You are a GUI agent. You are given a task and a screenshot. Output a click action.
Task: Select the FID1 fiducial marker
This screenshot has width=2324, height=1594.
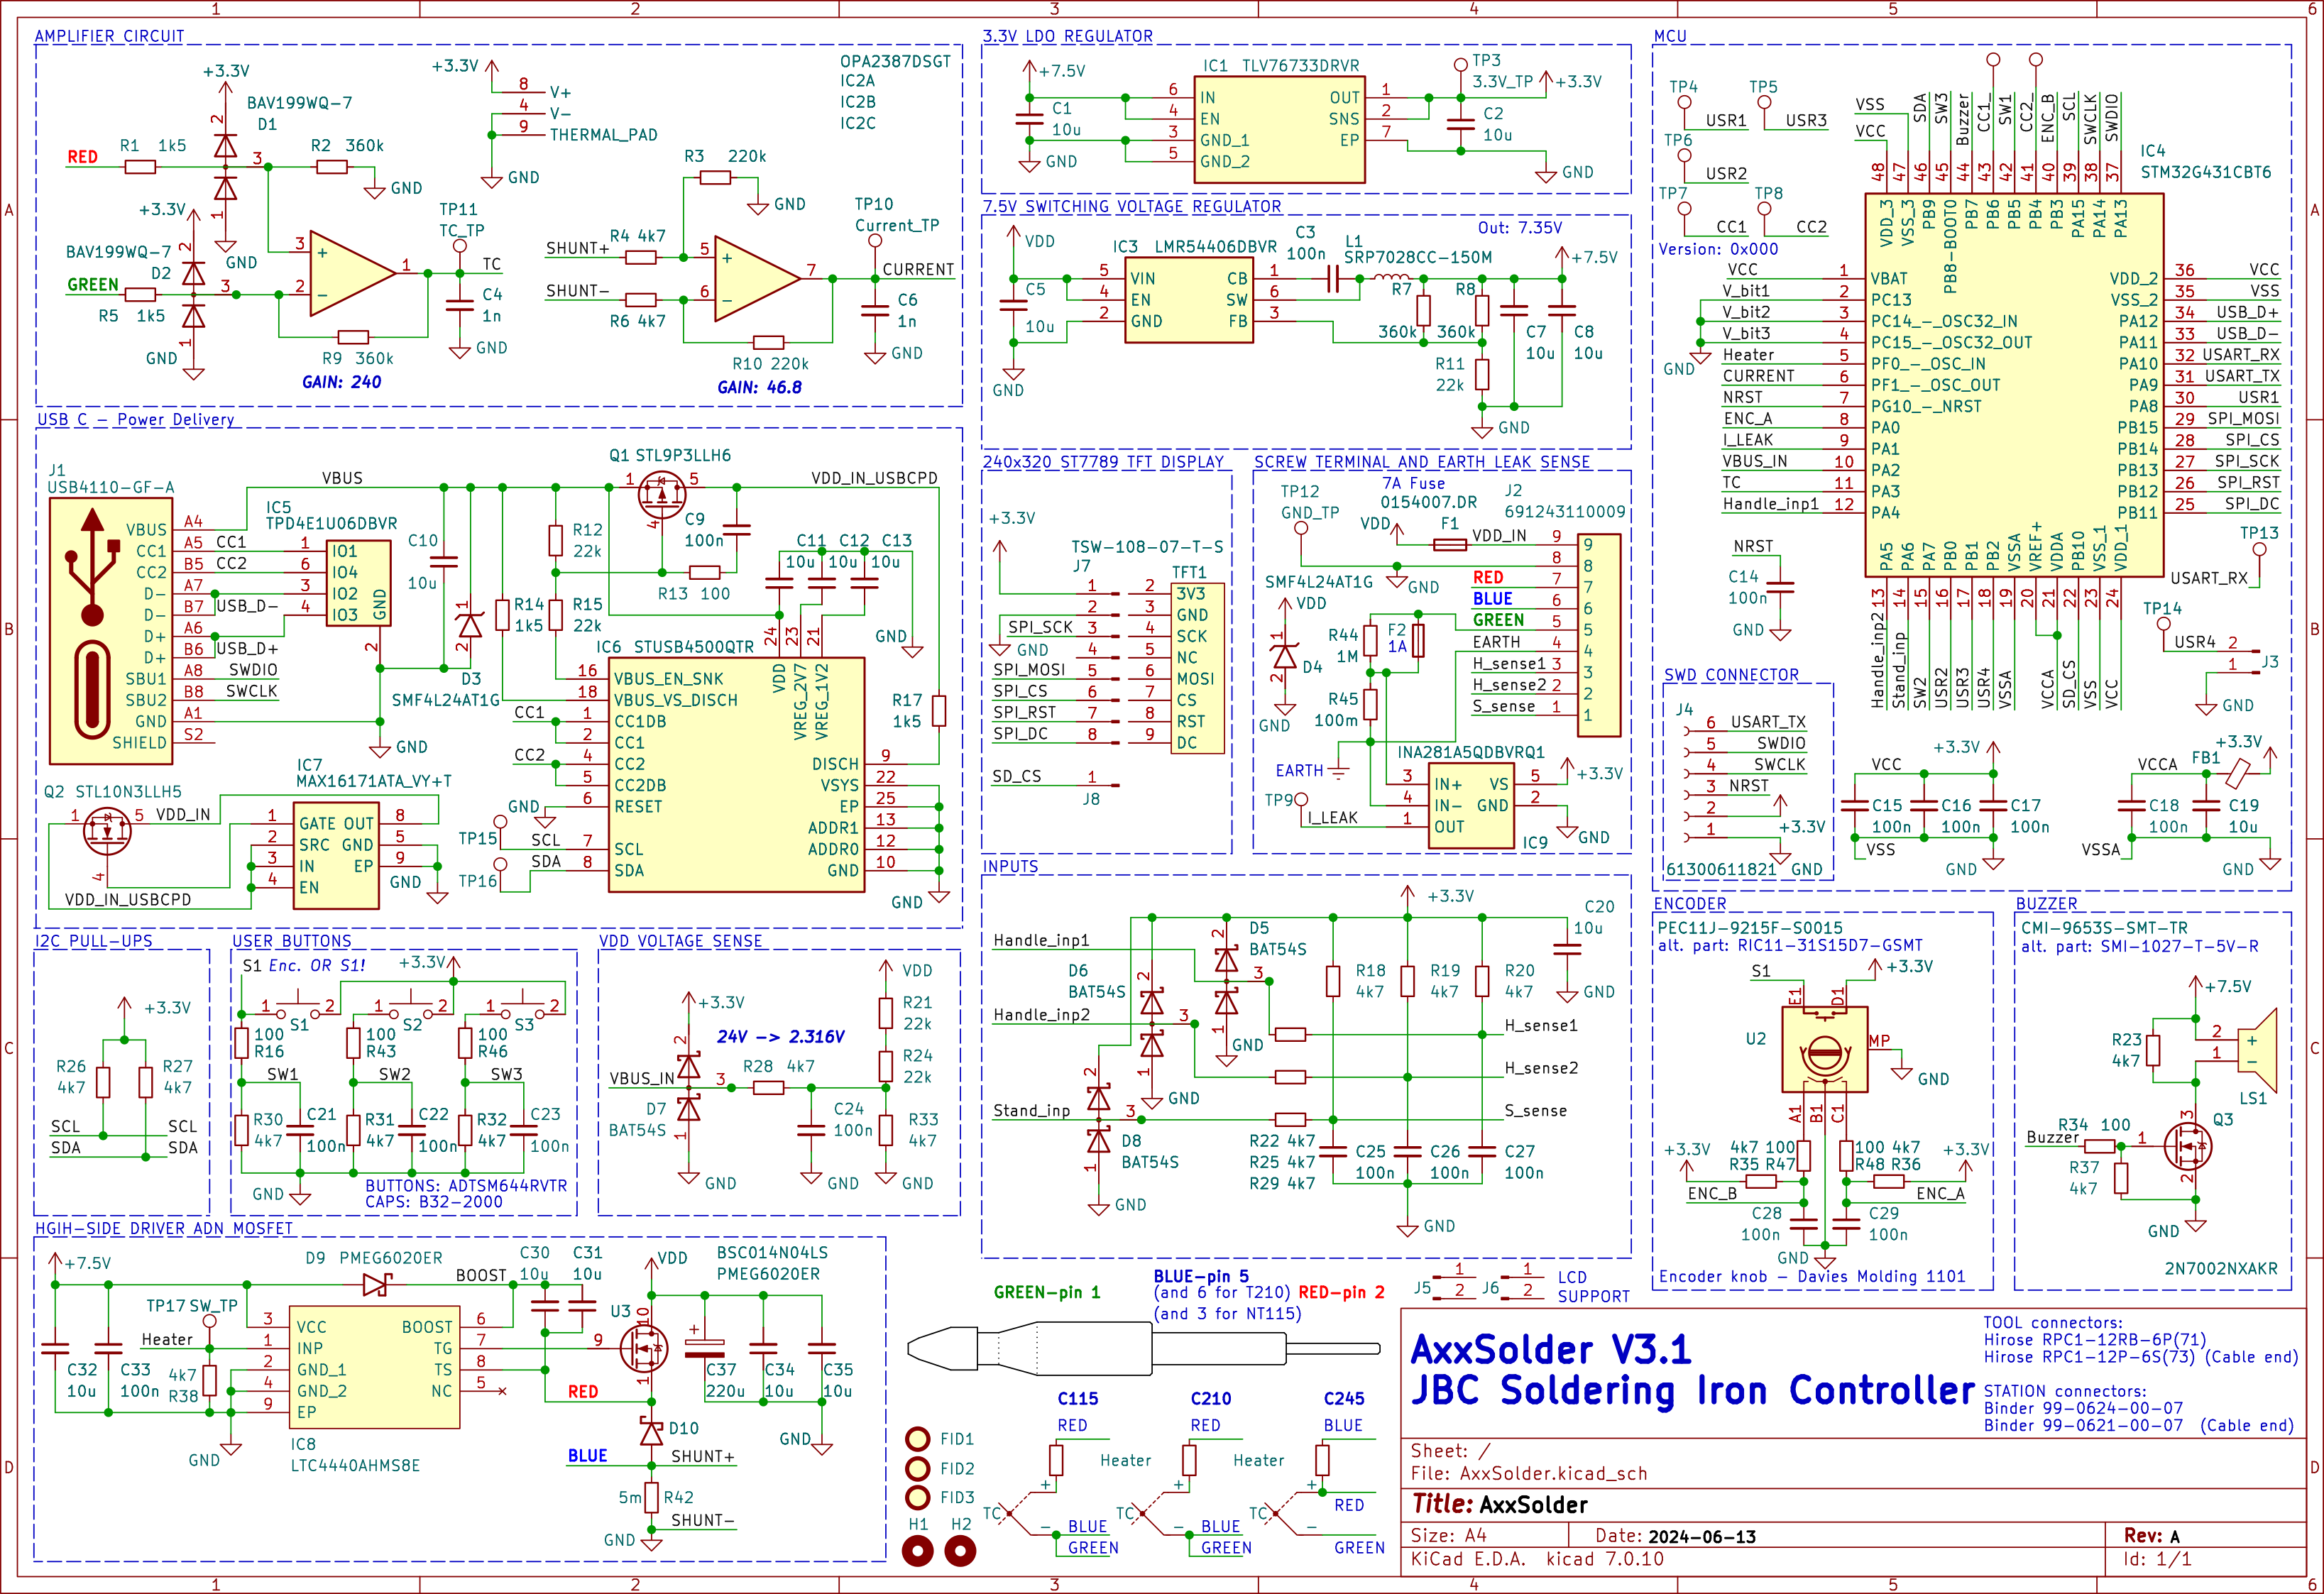click(x=917, y=1439)
